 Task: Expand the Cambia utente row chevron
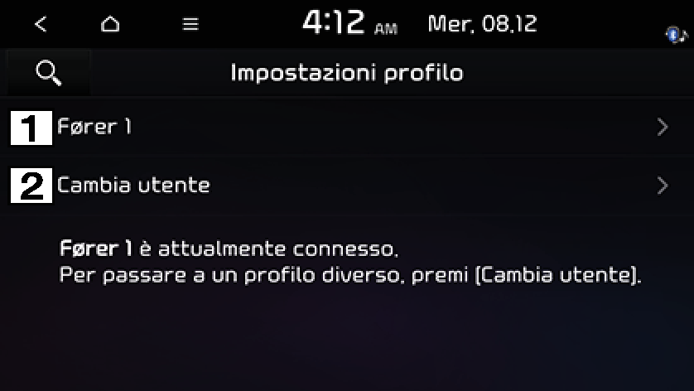coord(663,186)
